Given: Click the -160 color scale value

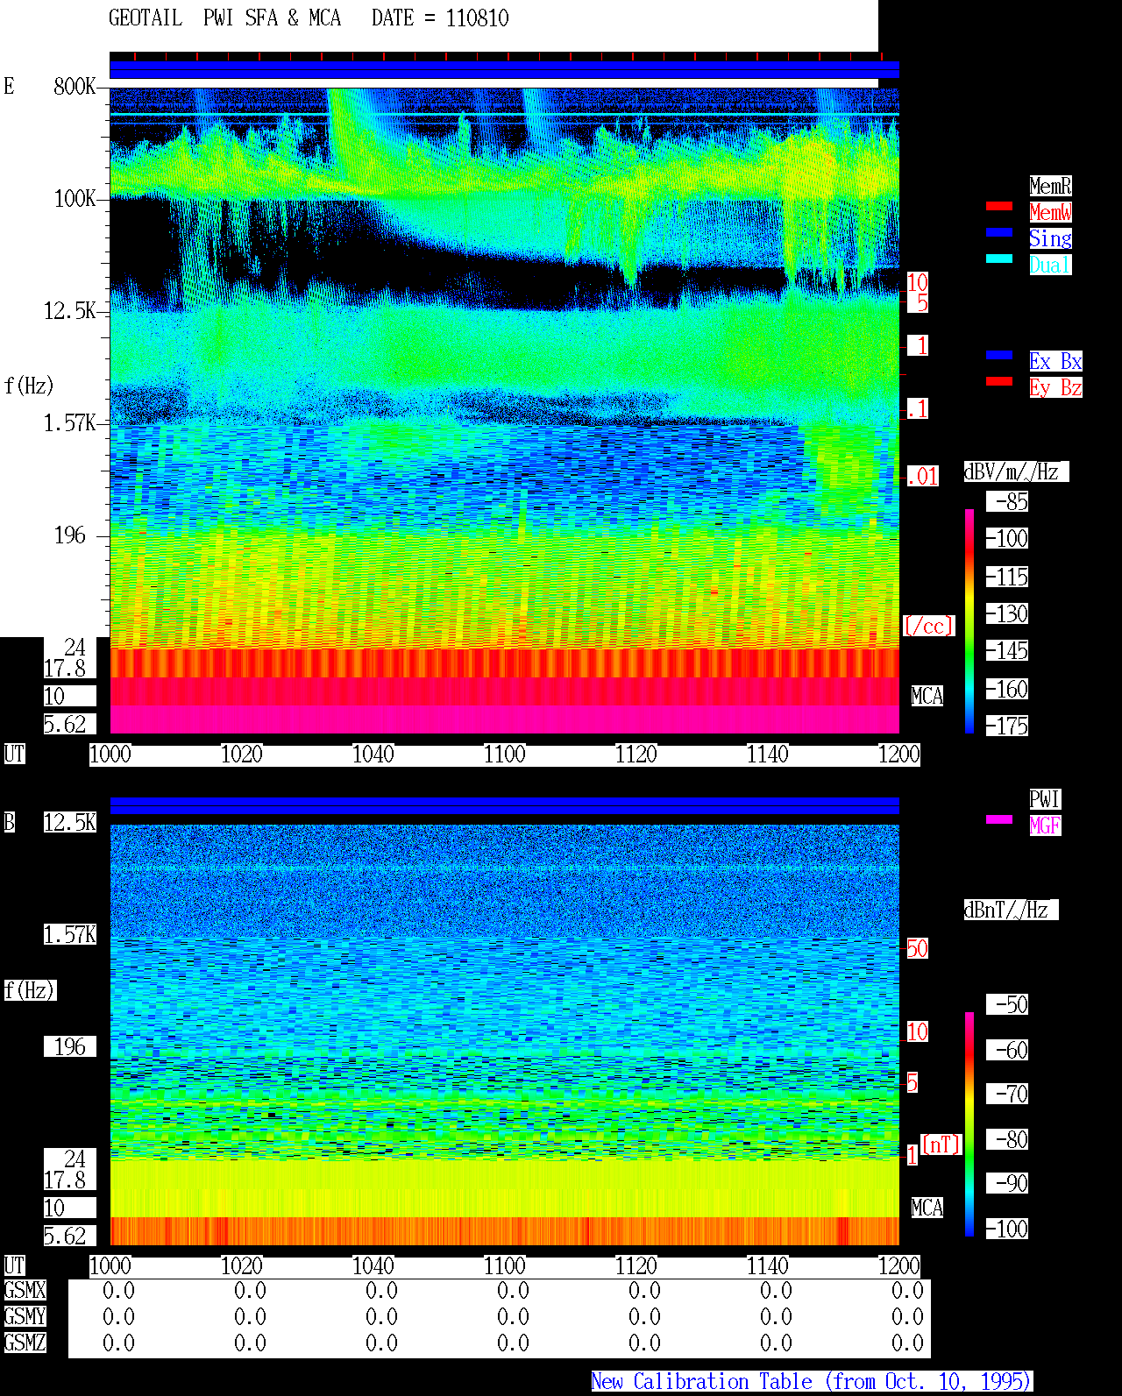Looking at the screenshot, I should 1007,689.
